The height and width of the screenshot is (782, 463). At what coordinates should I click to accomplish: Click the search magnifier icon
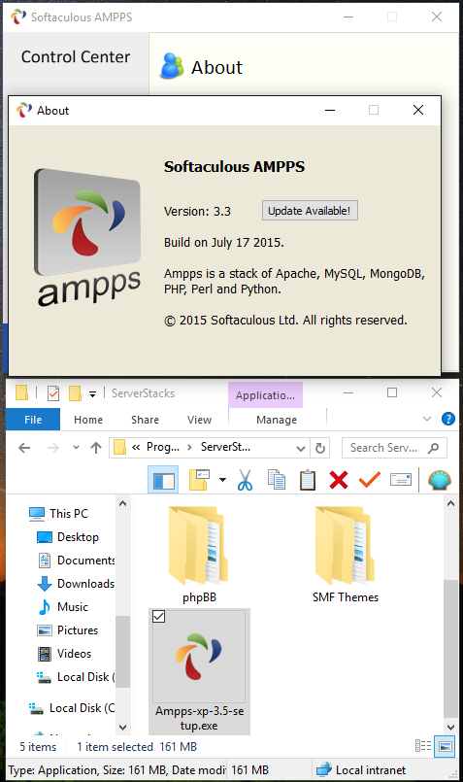(x=434, y=448)
